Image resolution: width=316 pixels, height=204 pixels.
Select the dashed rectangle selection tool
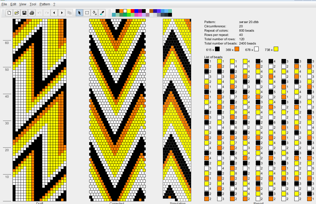point(87,13)
